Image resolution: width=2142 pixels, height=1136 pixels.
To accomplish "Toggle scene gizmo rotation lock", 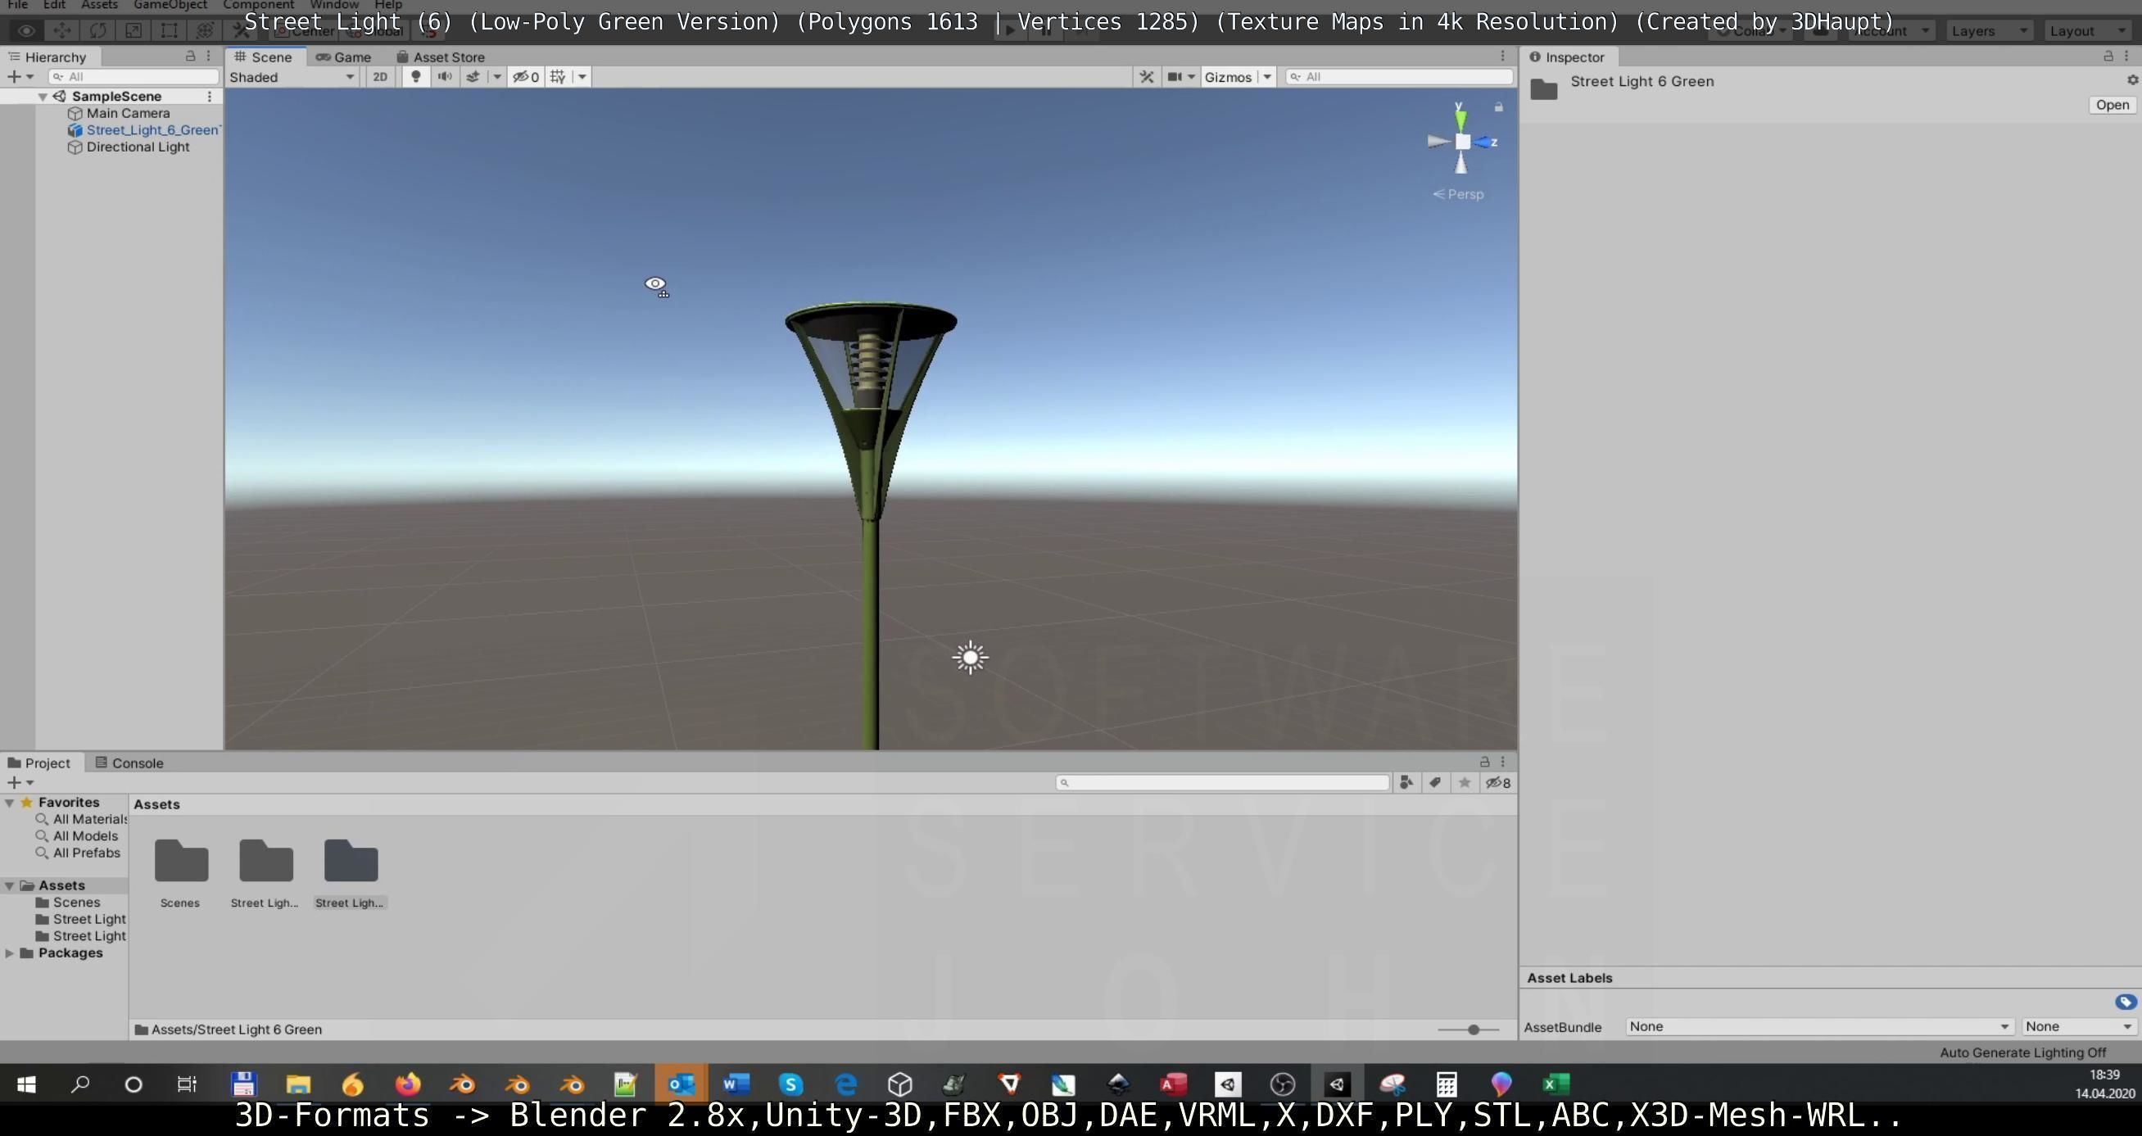I will pyautogui.click(x=1498, y=107).
